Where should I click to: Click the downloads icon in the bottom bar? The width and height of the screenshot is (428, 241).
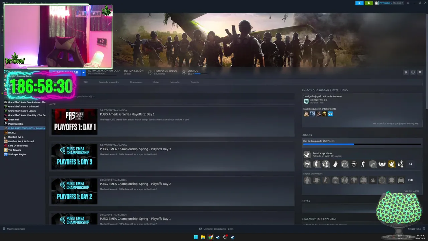click(x=201, y=229)
